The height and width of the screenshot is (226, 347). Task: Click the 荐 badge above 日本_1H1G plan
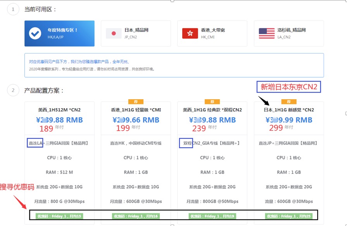pyautogui.click(x=289, y=102)
